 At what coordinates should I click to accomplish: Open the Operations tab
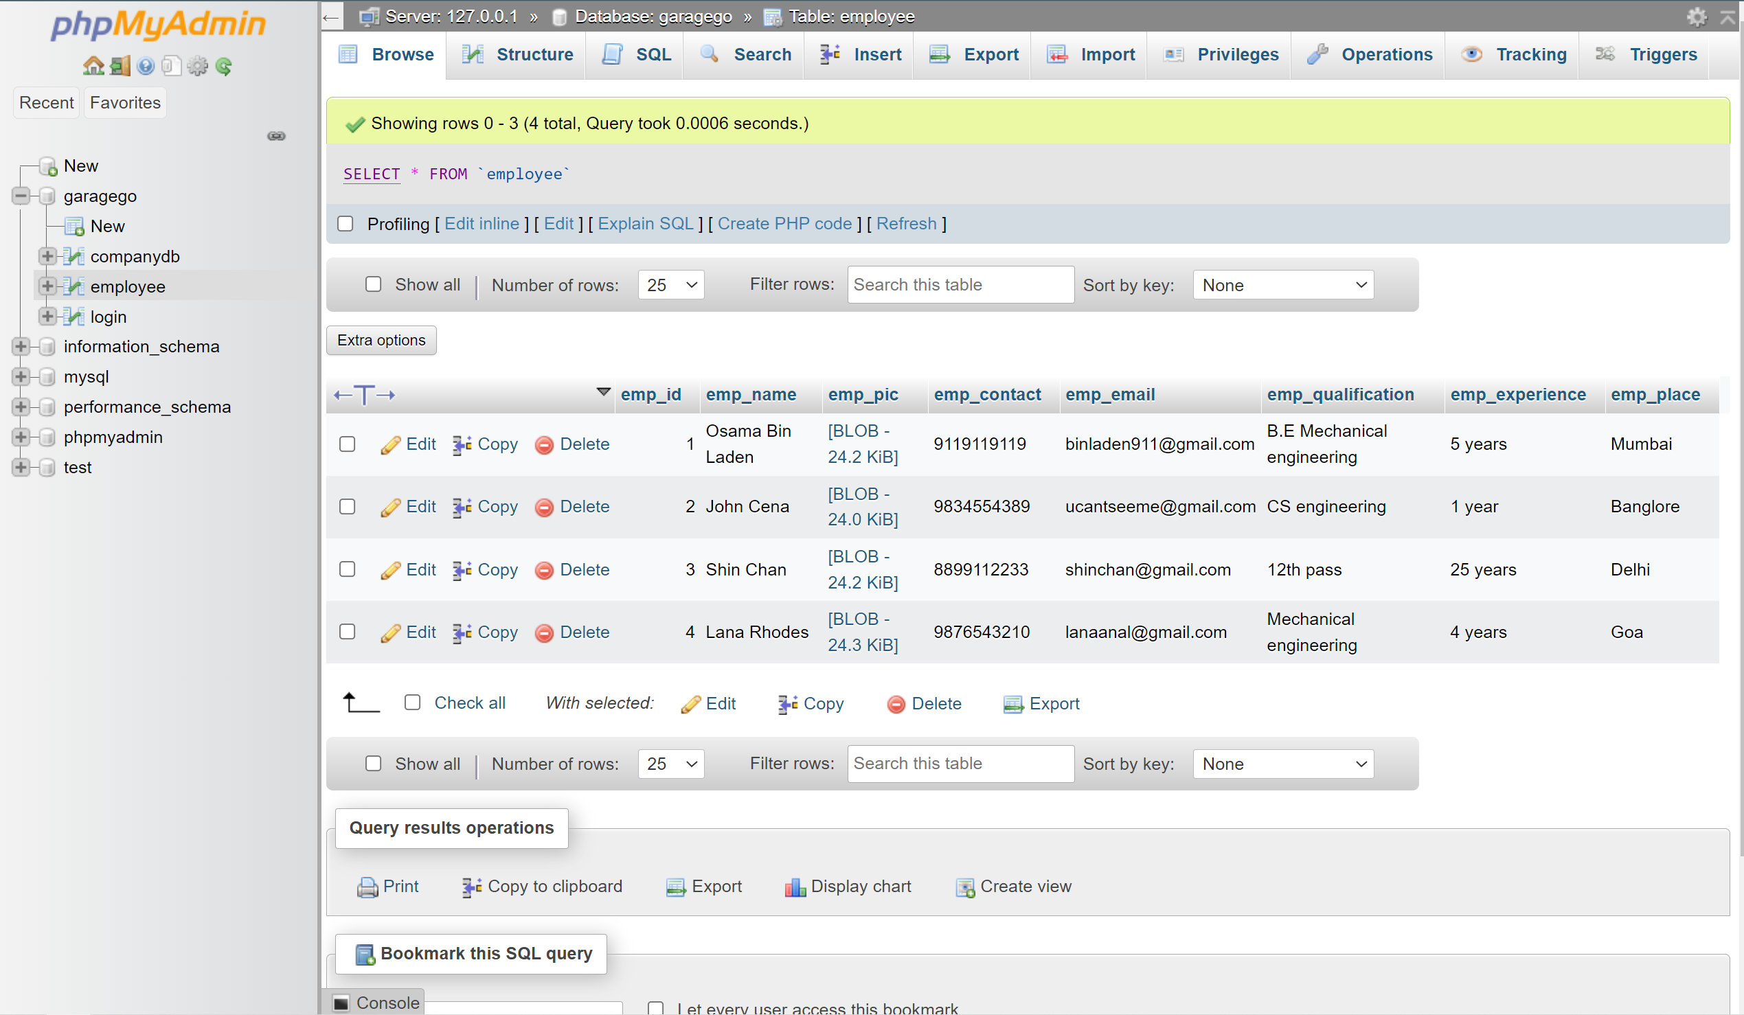coord(1386,55)
